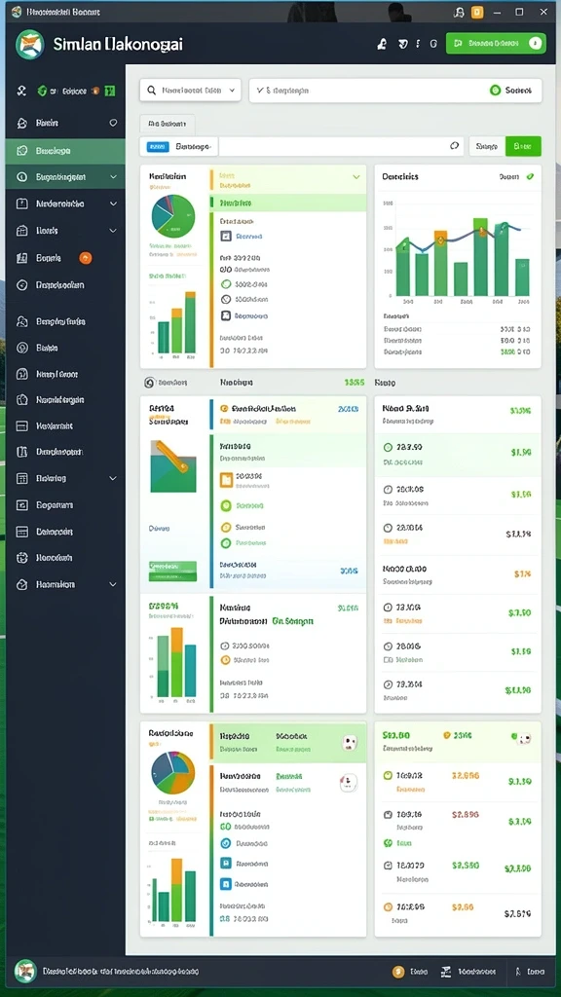Click the orange coin icon in the bottom status bar
The image size is (561, 997).
coord(398,972)
